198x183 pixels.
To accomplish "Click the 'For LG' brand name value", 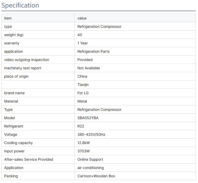I will click(83, 93).
